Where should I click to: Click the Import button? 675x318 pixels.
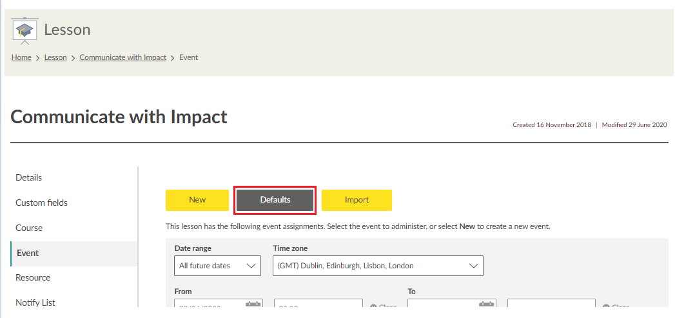[357, 200]
